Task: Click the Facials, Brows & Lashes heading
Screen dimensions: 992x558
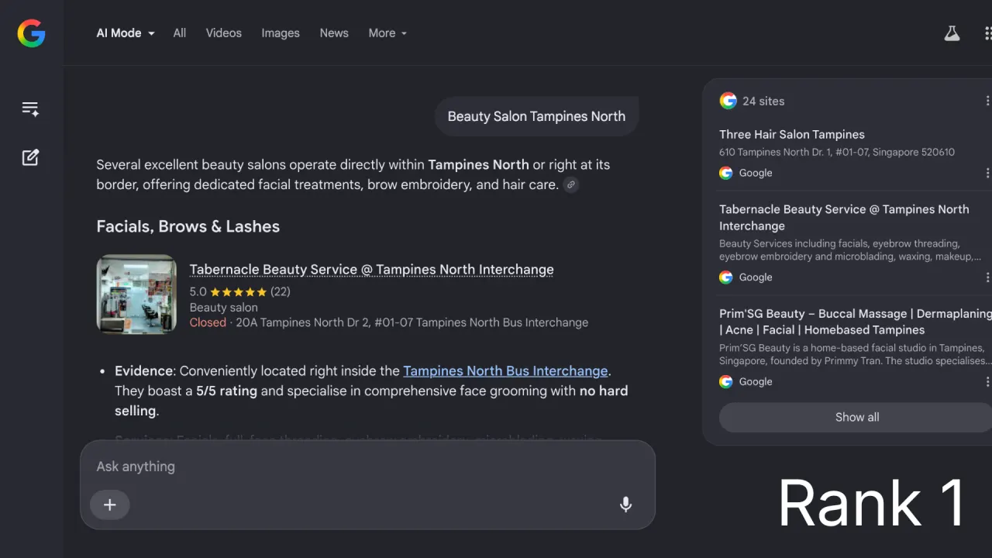Action: point(188,226)
